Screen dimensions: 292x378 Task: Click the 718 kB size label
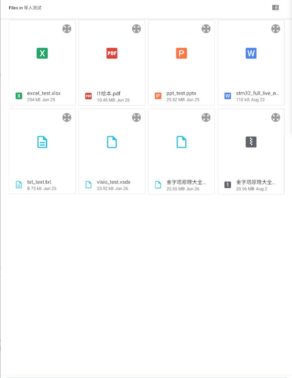242,100
